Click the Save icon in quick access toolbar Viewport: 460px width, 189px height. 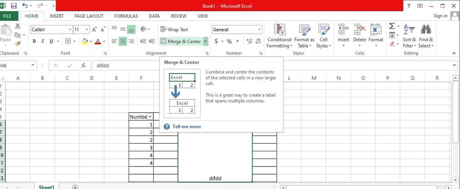pyautogui.click(x=14, y=5)
